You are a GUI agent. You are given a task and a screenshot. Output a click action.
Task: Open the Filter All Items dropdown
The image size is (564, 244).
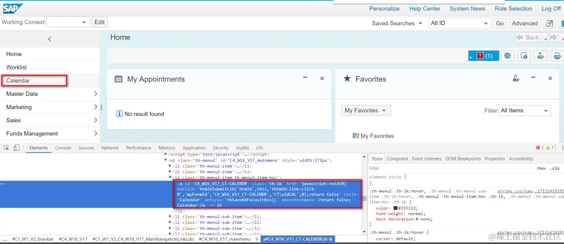(x=525, y=110)
